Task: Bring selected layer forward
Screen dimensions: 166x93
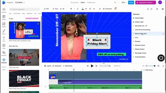Action: [x=148, y=9]
